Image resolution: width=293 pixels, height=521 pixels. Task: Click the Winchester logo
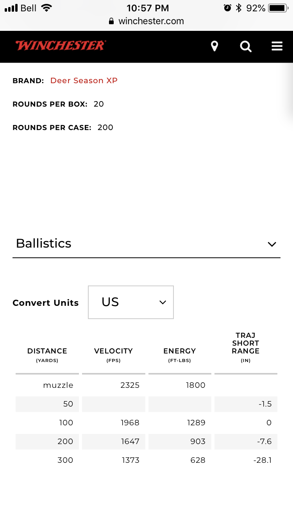(x=61, y=46)
